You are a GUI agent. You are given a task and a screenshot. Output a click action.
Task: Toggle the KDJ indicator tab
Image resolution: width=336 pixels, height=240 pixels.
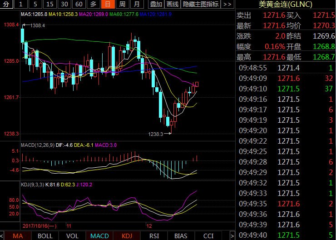coord(127,236)
